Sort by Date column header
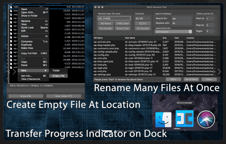The height and width of the screenshot is (144, 226). (x=180, y=38)
